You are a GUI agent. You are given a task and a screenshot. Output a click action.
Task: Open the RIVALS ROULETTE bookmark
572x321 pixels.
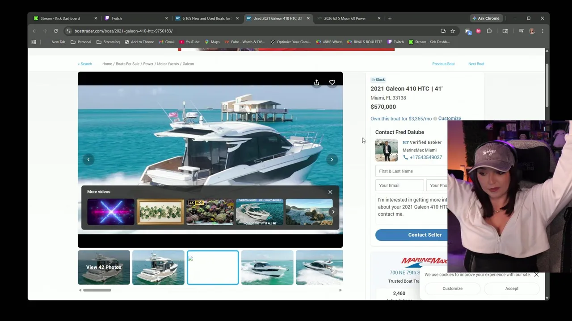[365, 42]
